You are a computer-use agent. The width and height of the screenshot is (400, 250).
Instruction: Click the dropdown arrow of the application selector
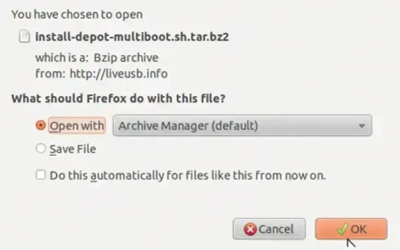(362, 126)
